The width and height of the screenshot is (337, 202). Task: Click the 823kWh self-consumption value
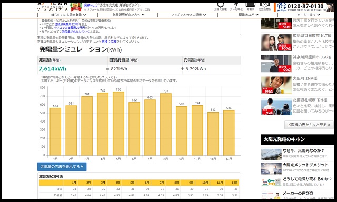click(x=119, y=69)
